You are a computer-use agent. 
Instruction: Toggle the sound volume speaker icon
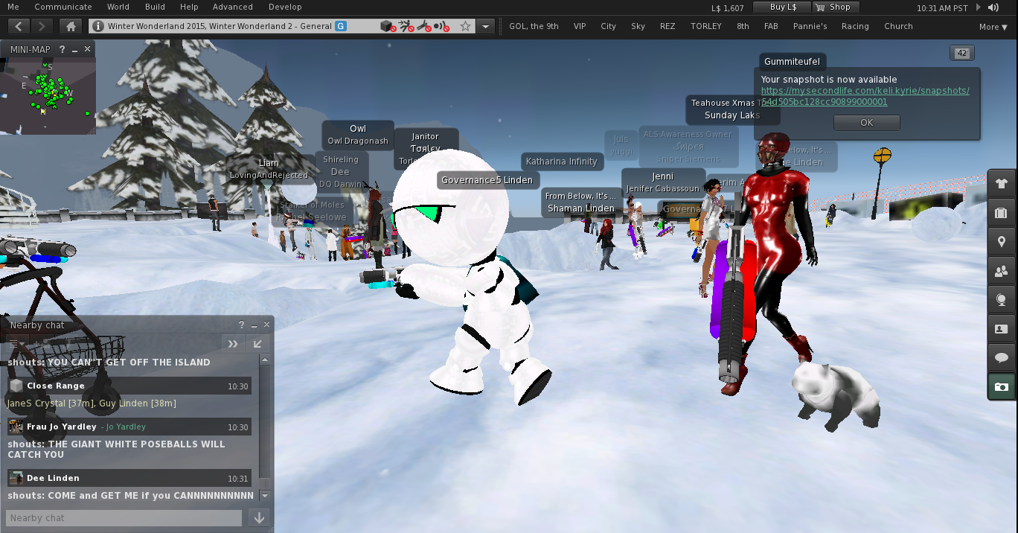point(993,7)
